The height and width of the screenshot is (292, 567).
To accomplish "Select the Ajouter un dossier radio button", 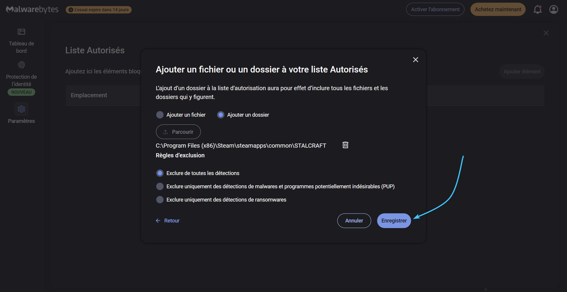I will click(x=221, y=115).
